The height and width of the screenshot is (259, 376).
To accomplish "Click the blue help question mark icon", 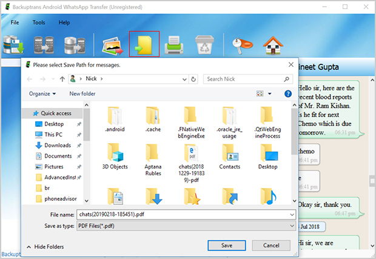I will tap(287, 94).
